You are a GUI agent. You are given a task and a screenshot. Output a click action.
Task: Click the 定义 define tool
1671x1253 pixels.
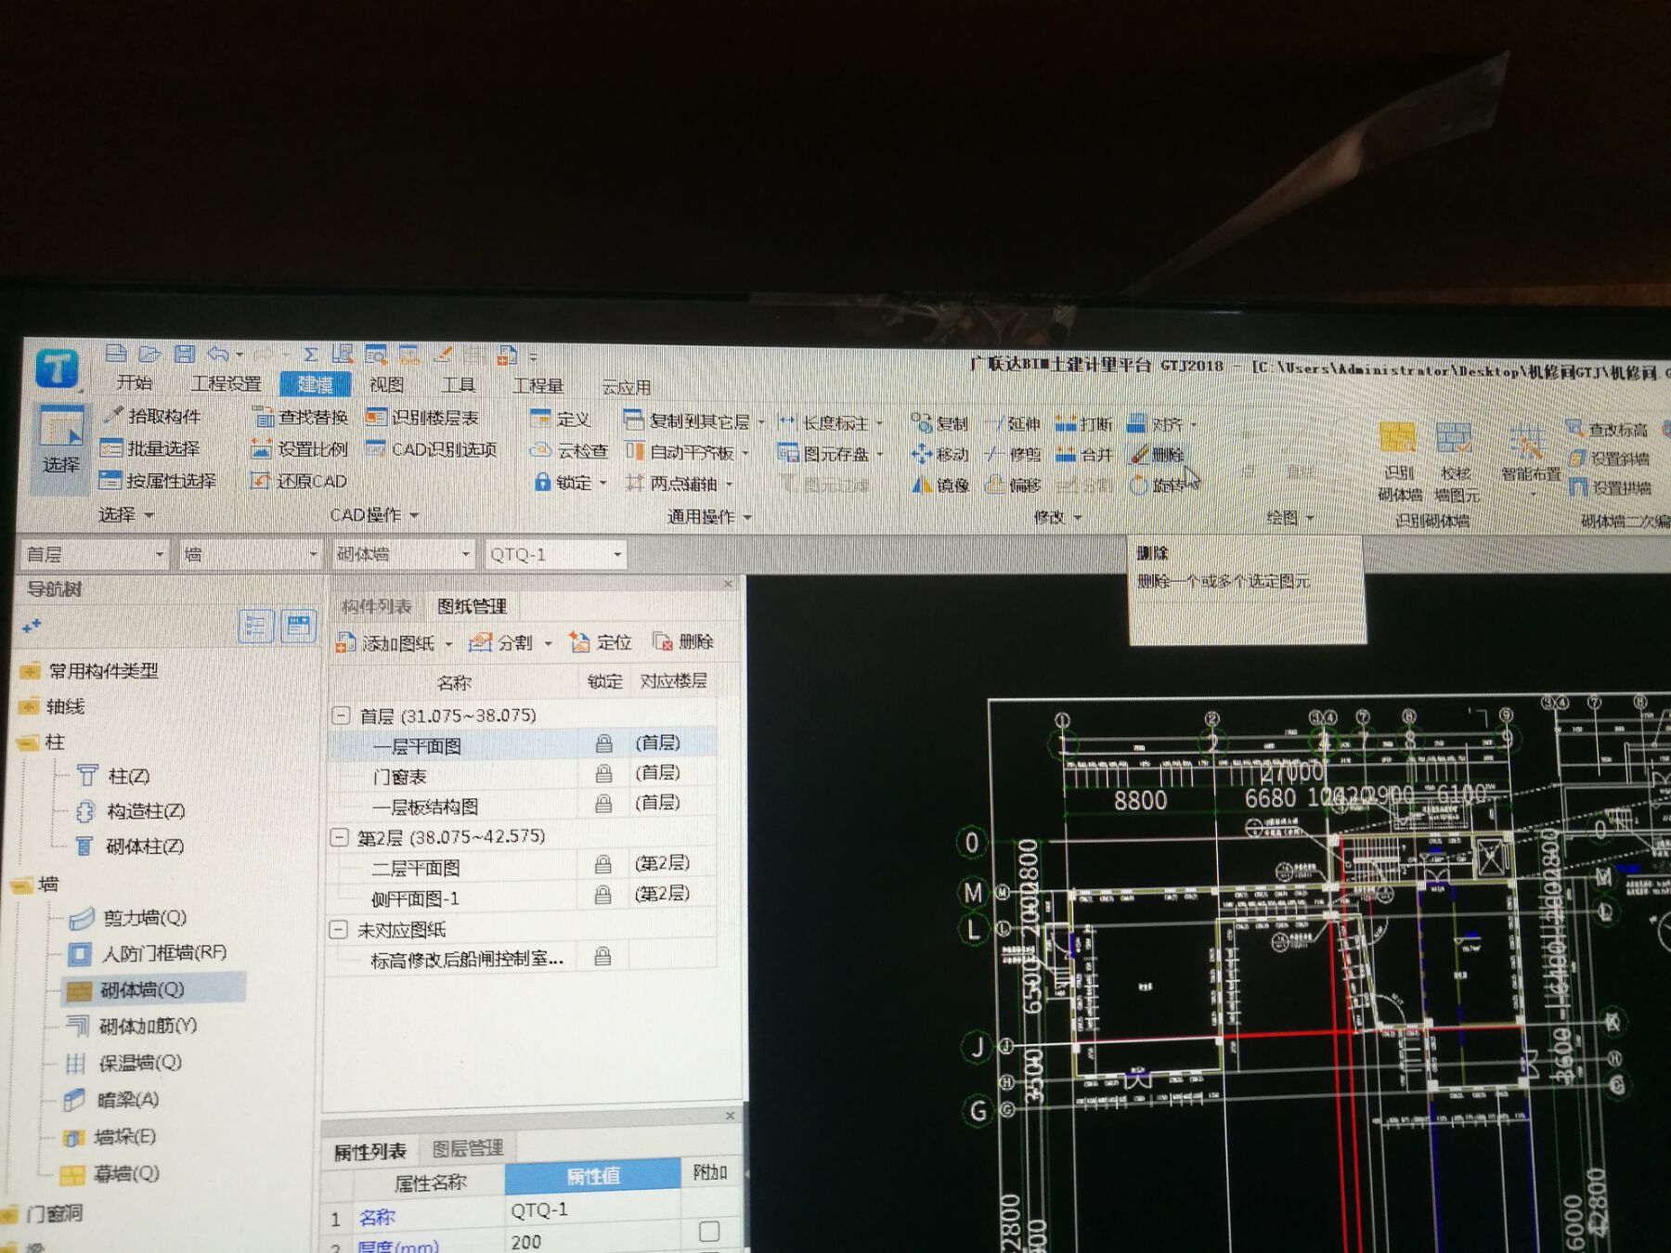tap(560, 420)
